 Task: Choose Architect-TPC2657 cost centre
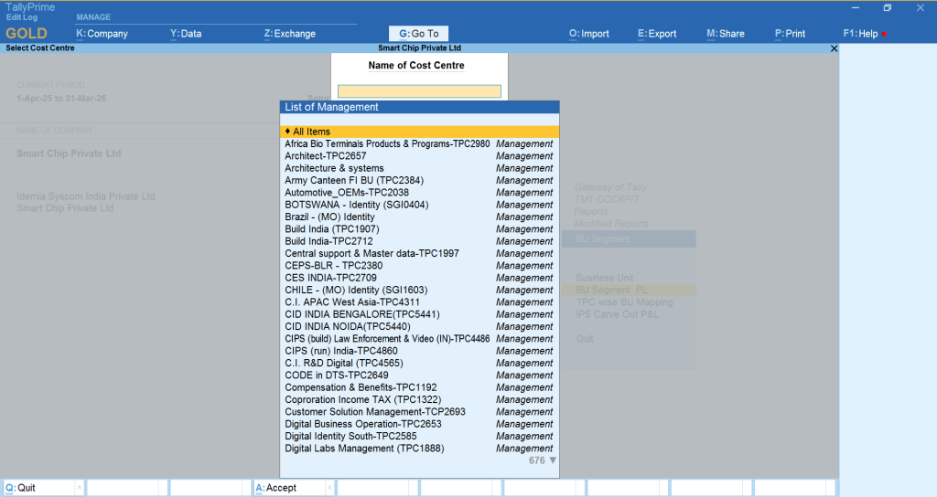[326, 156]
